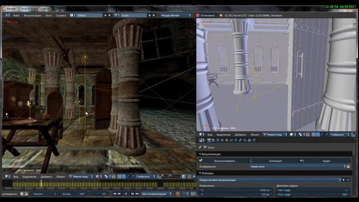
Task: Open the Справка menu
Action: point(61,16)
